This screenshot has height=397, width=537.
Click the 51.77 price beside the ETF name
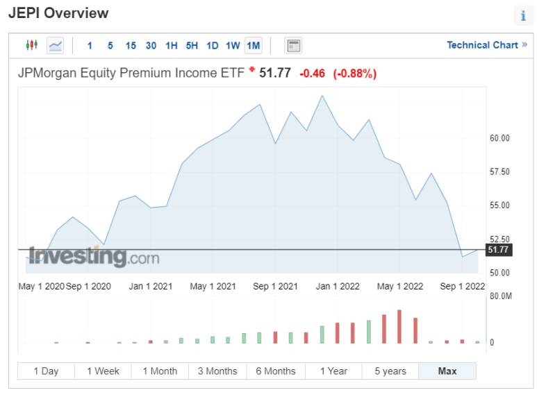(275, 73)
